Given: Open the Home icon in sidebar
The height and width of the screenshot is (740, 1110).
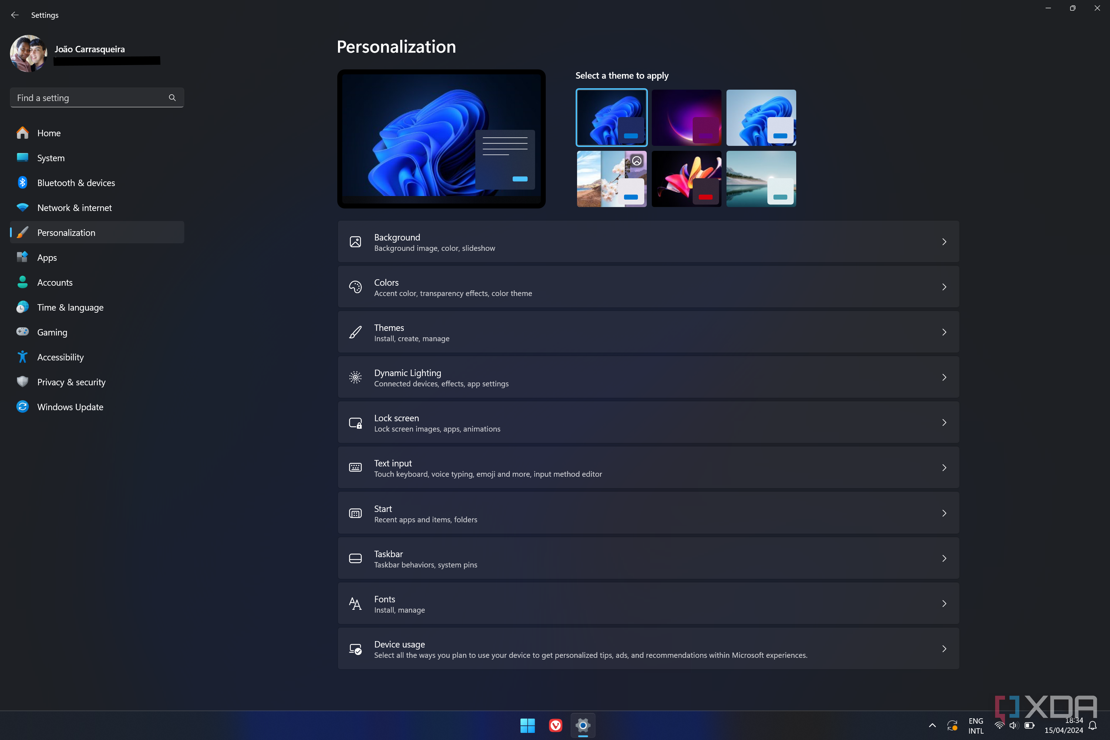Looking at the screenshot, I should (x=22, y=133).
